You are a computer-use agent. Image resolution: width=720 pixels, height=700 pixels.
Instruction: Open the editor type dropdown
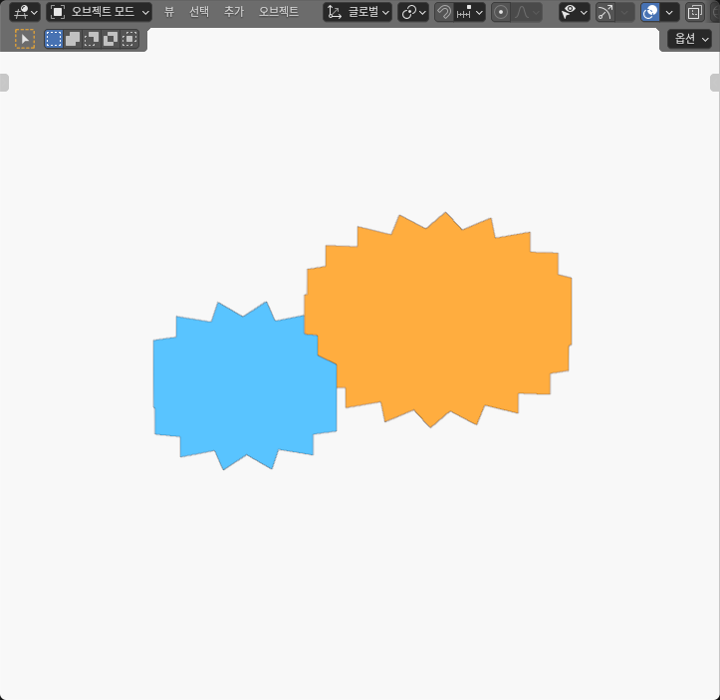pyautogui.click(x=24, y=12)
